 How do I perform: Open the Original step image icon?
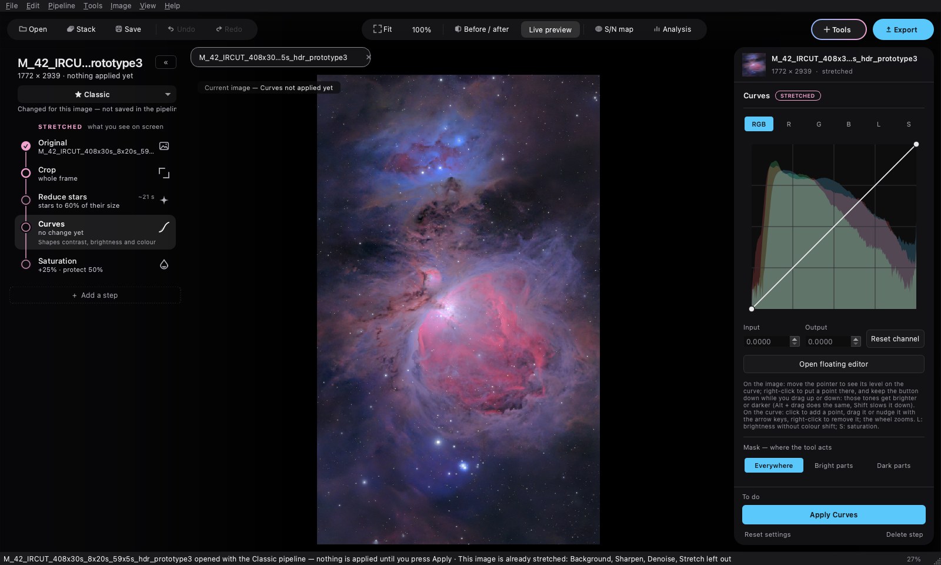click(164, 146)
